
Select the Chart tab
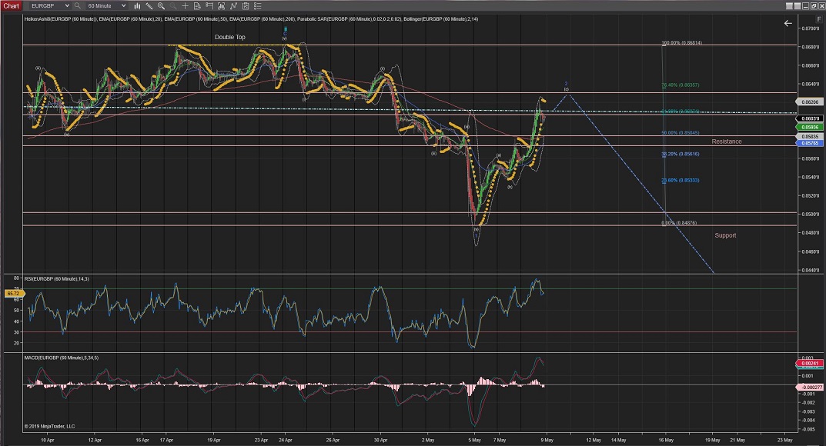coord(11,5)
